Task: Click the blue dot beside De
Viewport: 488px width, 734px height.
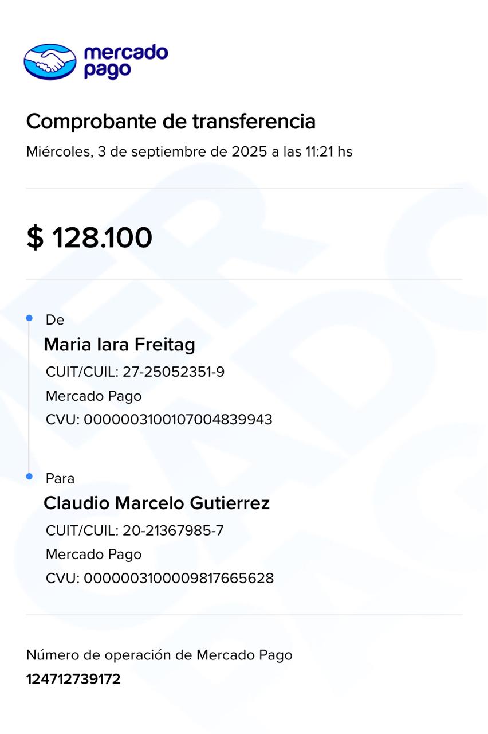Action: pos(29,318)
